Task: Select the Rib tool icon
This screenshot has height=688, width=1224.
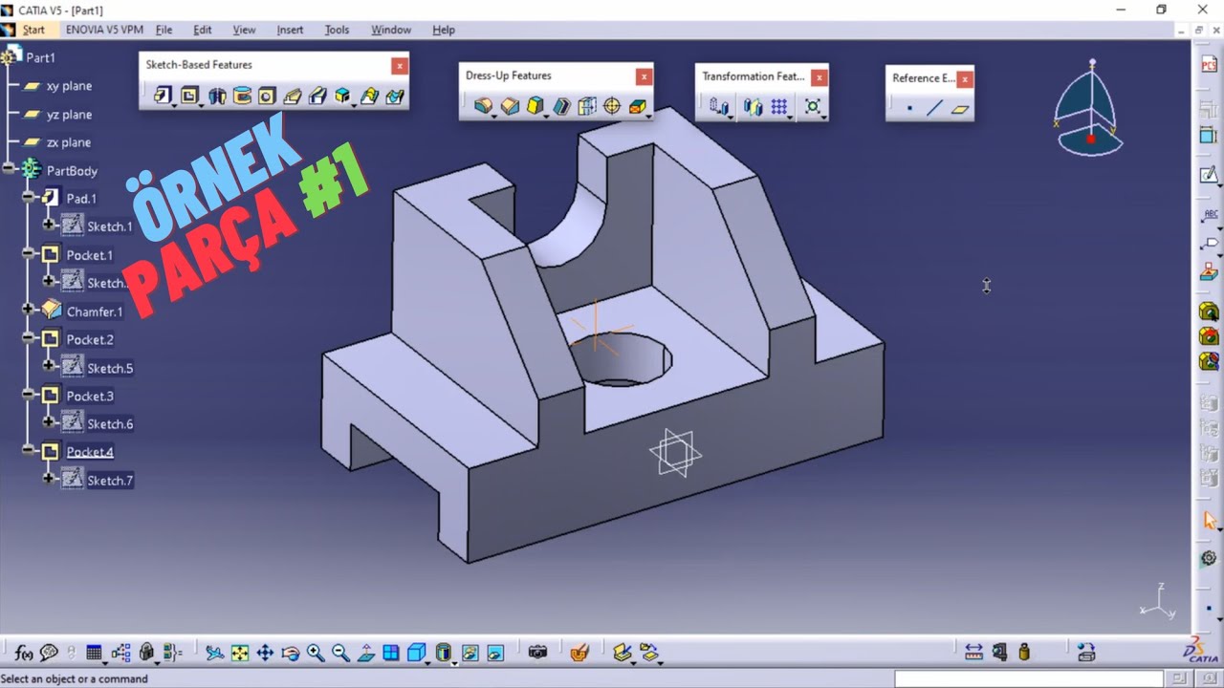Action: click(293, 96)
